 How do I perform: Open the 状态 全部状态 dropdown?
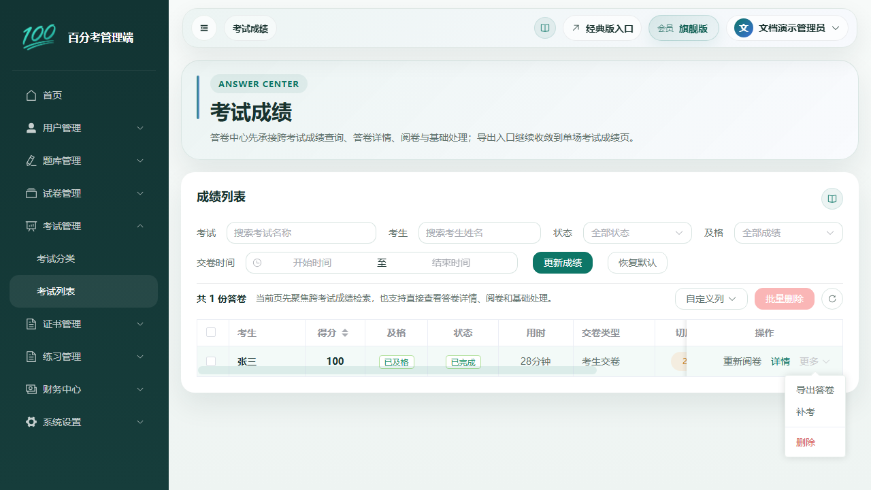point(638,233)
